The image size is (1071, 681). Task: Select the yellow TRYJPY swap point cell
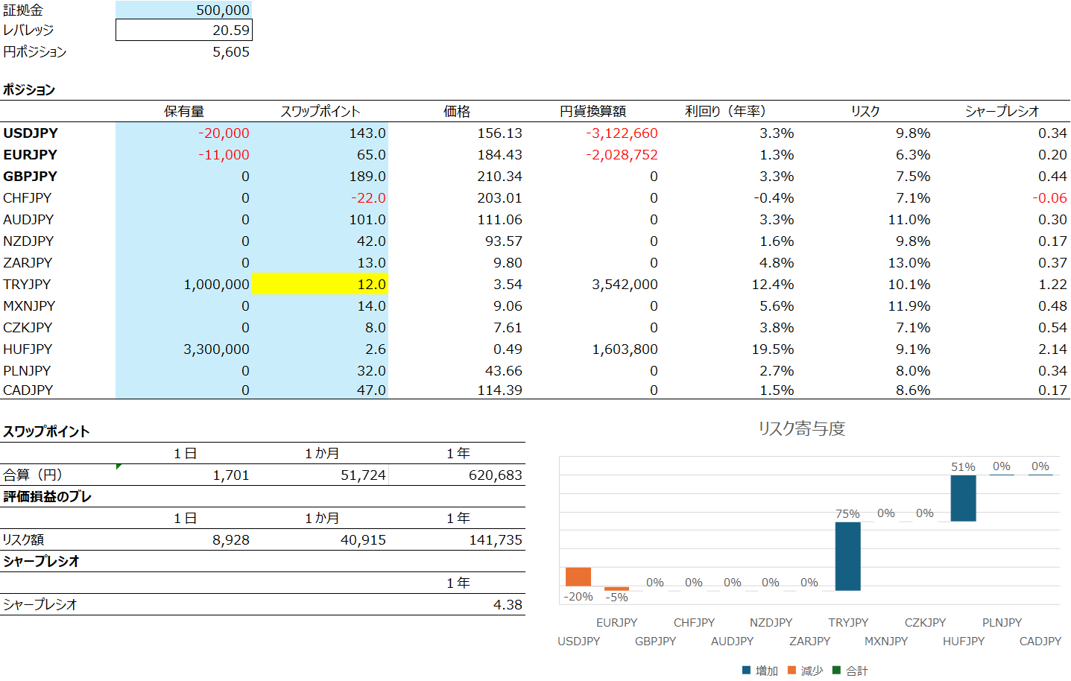pos(320,284)
